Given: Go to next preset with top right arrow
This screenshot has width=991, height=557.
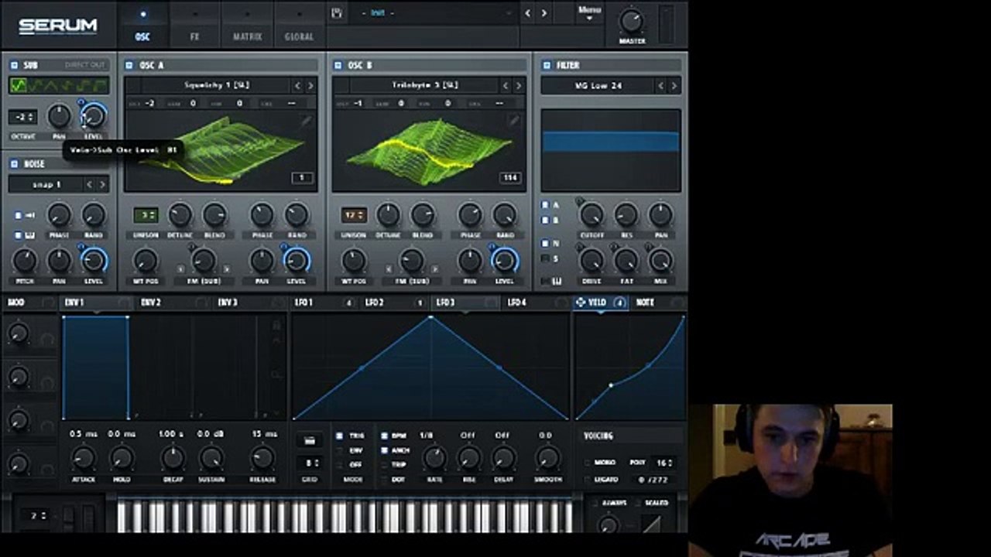Looking at the screenshot, I should (544, 13).
